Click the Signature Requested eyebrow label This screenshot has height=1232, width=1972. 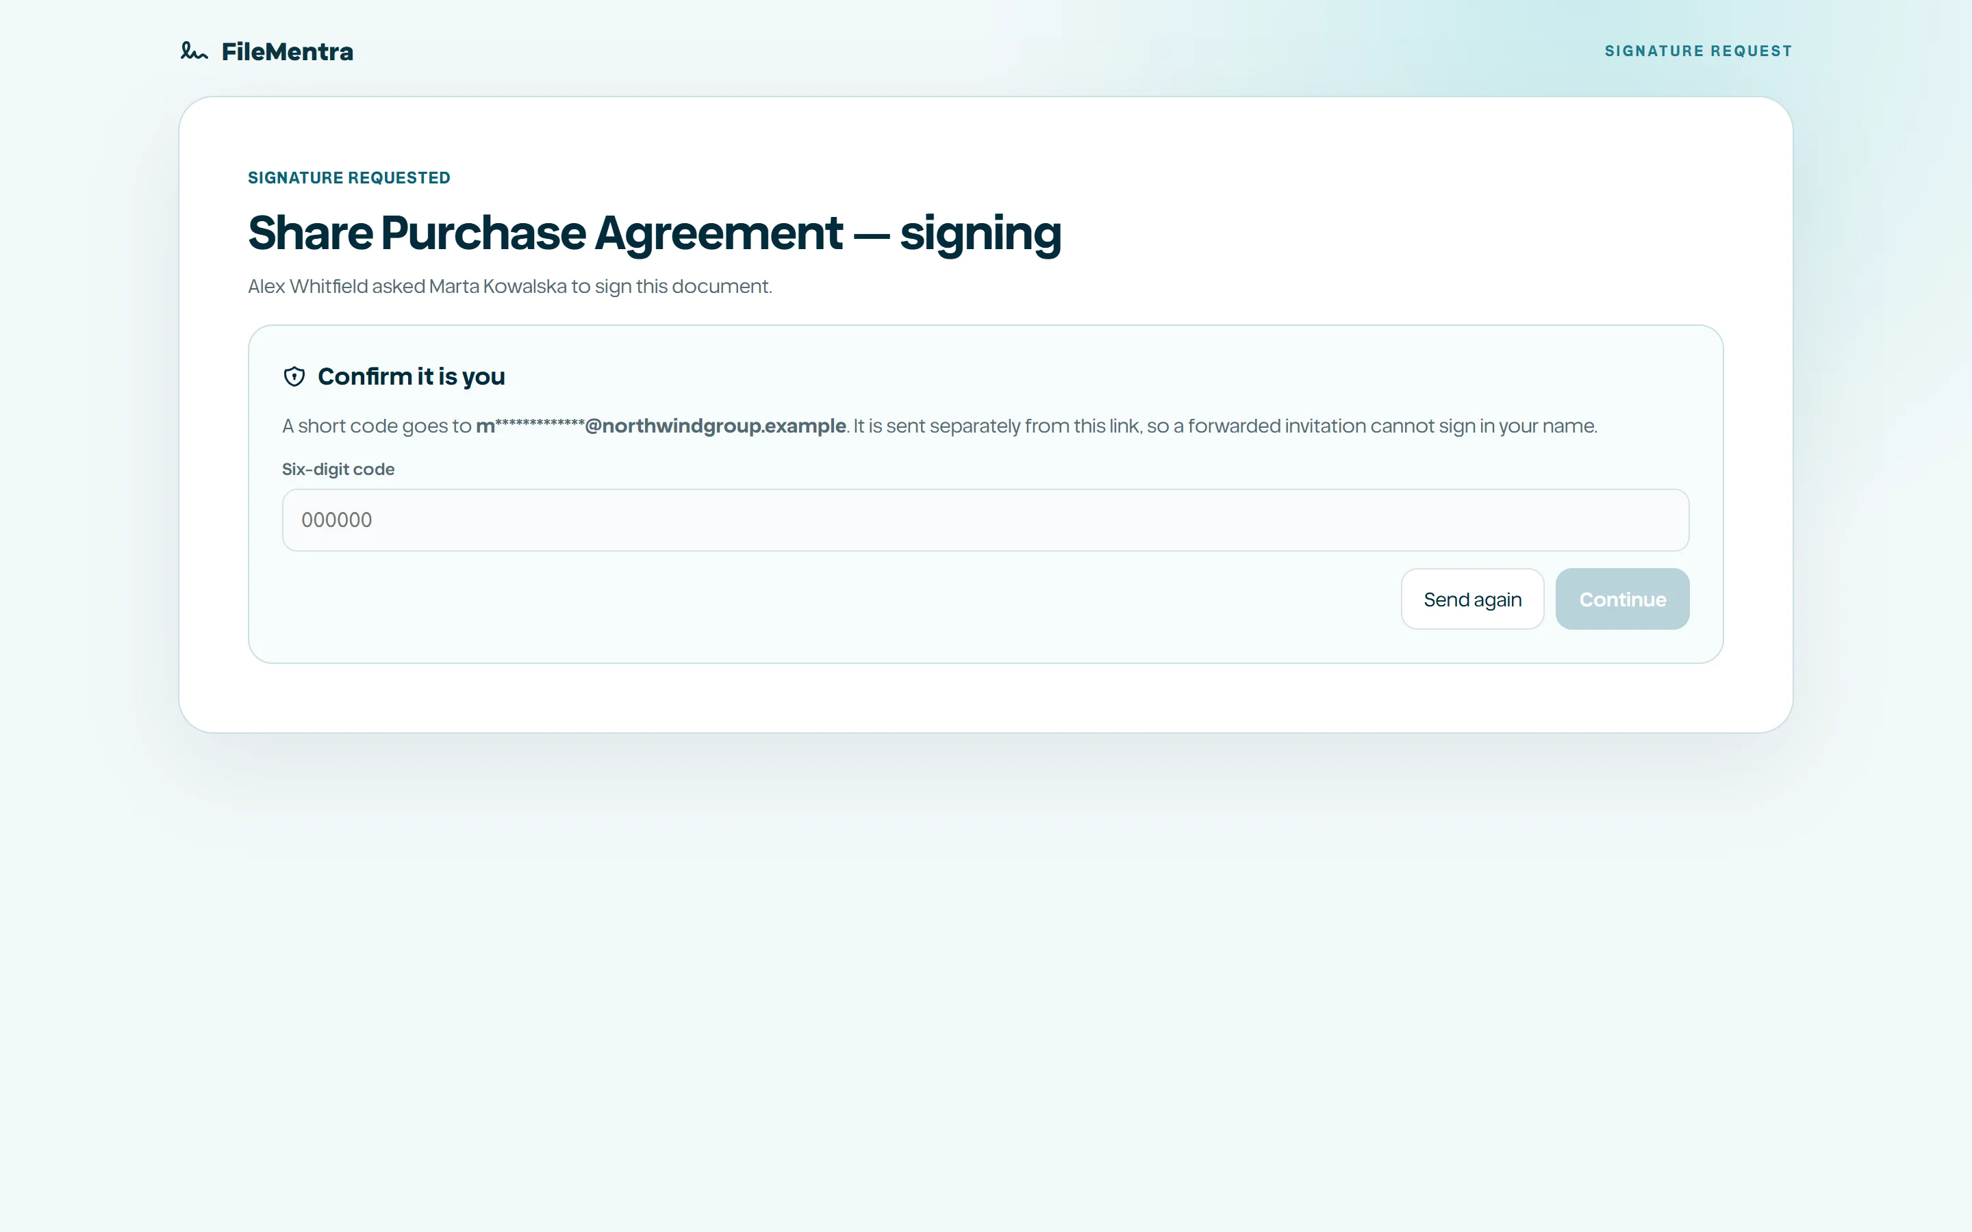click(x=349, y=178)
